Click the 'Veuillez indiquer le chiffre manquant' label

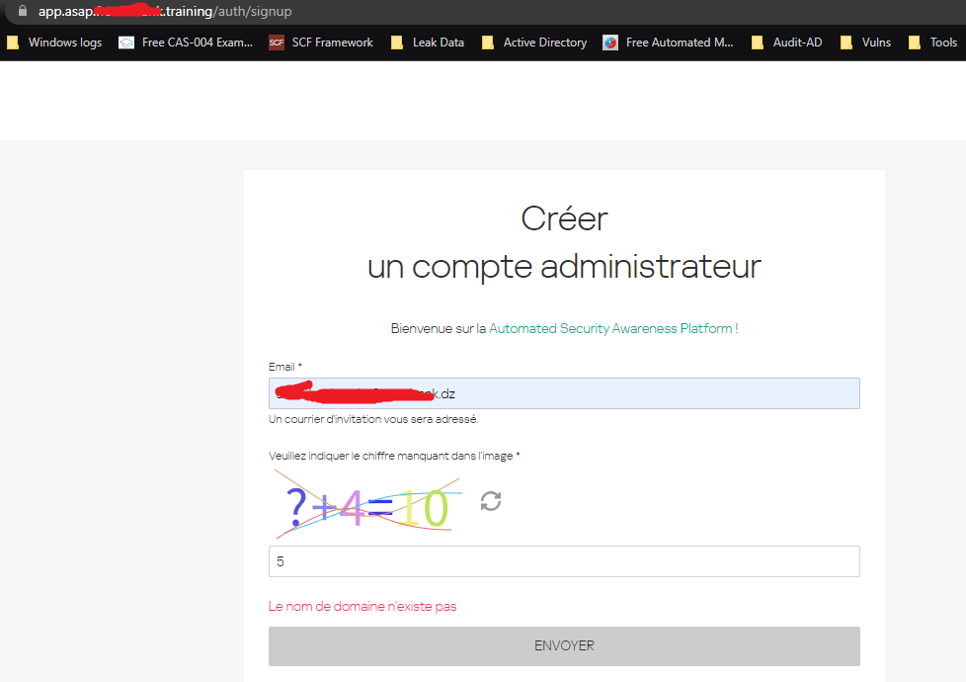pos(394,456)
